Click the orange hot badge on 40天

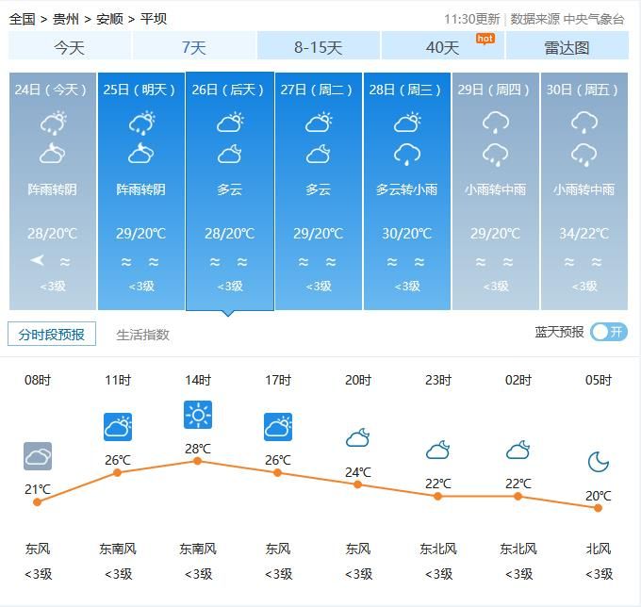coord(485,39)
